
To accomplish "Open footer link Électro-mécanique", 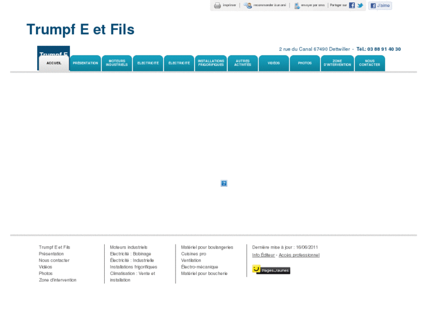I will point(200,267).
